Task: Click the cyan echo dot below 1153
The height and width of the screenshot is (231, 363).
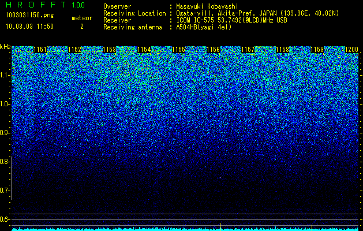Action: (x=114, y=177)
